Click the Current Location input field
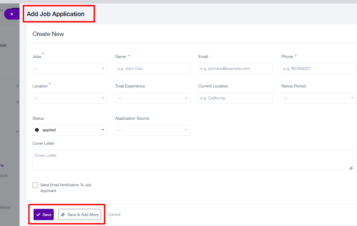357x226 pixels. coord(235,98)
